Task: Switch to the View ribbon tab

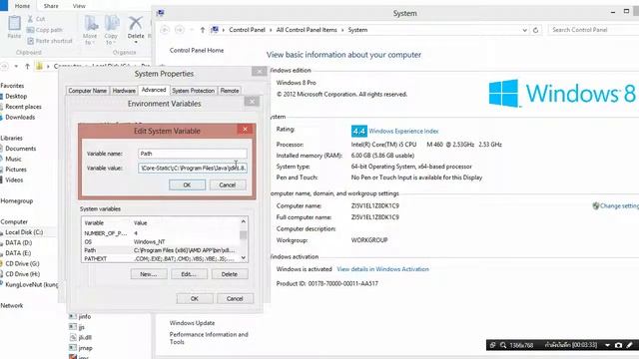Action: [79, 6]
